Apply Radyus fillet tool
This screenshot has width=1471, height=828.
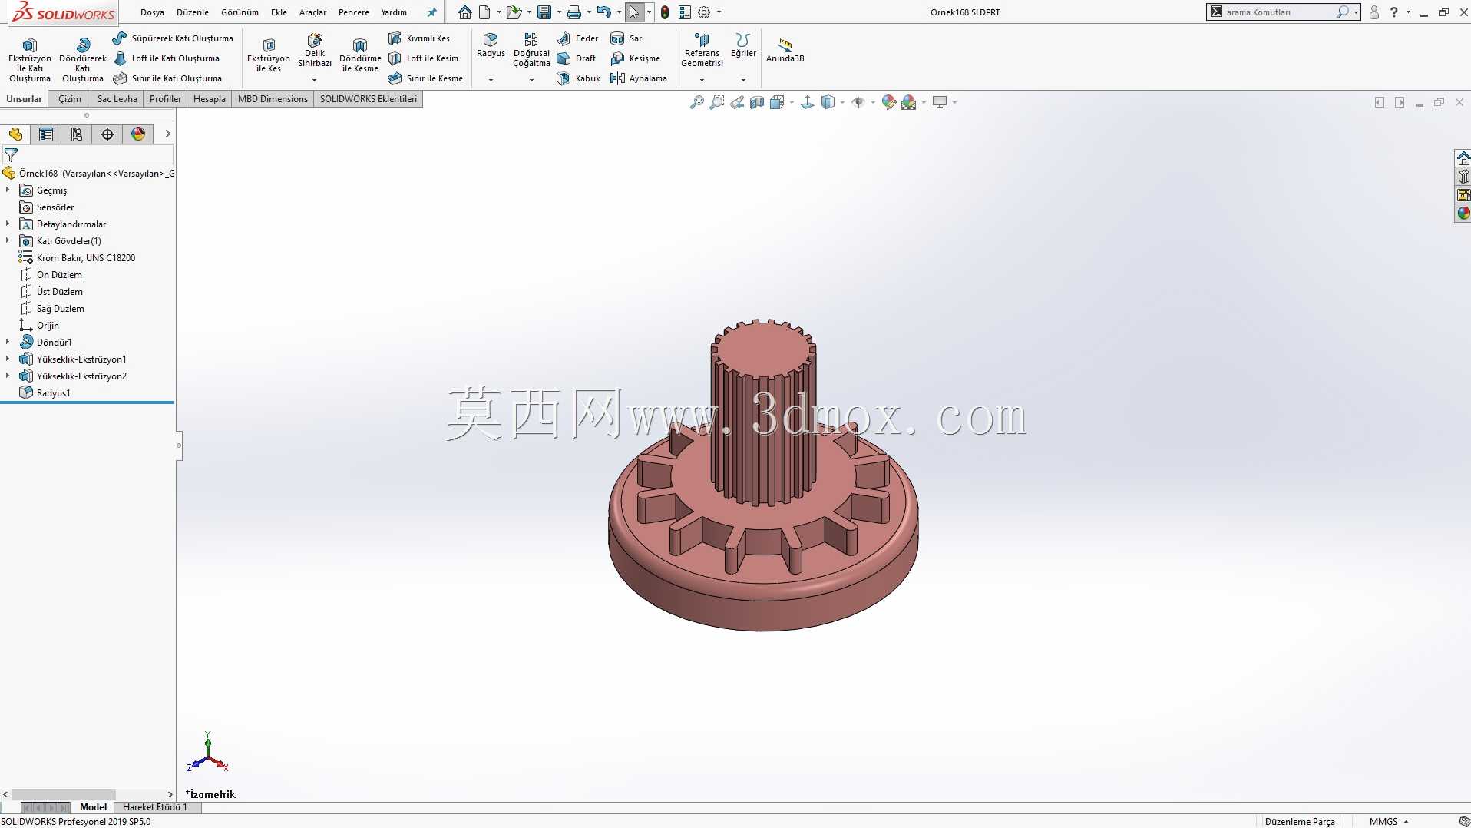(491, 45)
